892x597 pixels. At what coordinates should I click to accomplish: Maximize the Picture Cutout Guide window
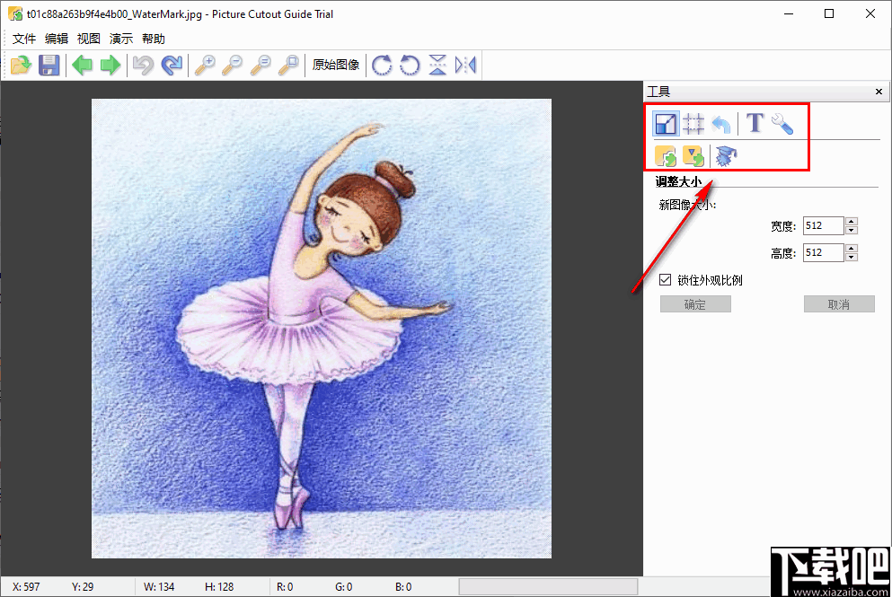pyautogui.click(x=829, y=13)
